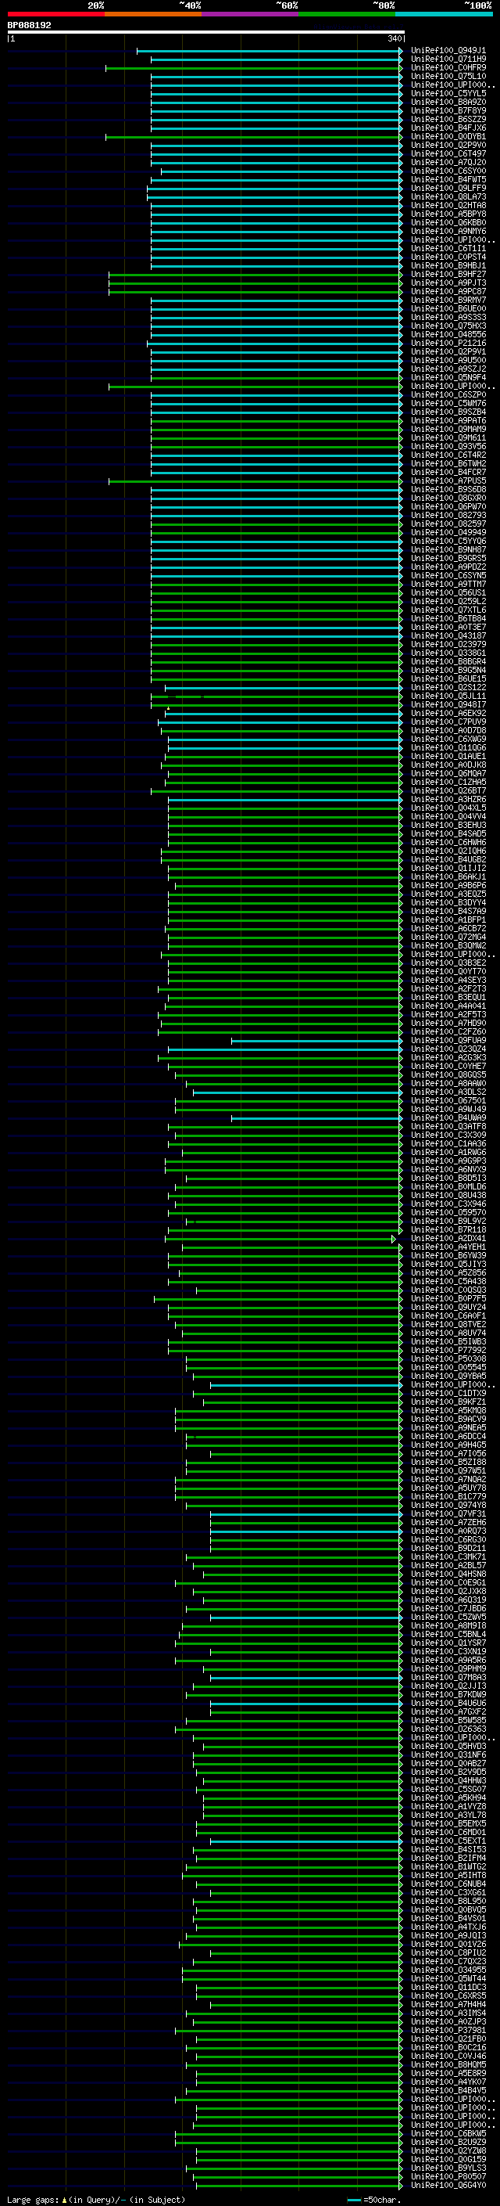Screen dimensions: 500x2206
Task: Click the orange ~40% identity legend segment
Action: (153, 14)
